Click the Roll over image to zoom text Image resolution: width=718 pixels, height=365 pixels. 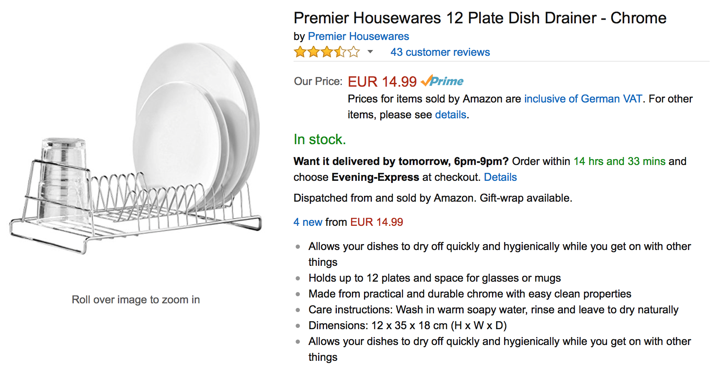136,300
